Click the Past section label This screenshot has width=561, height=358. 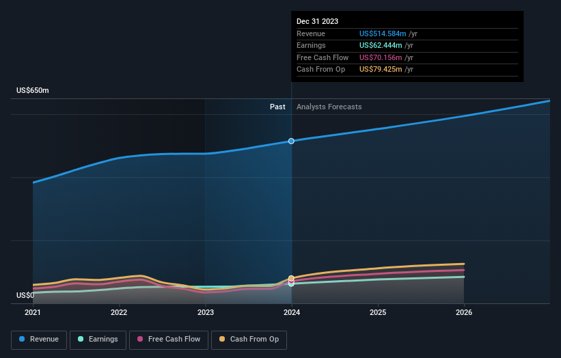(277, 107)
